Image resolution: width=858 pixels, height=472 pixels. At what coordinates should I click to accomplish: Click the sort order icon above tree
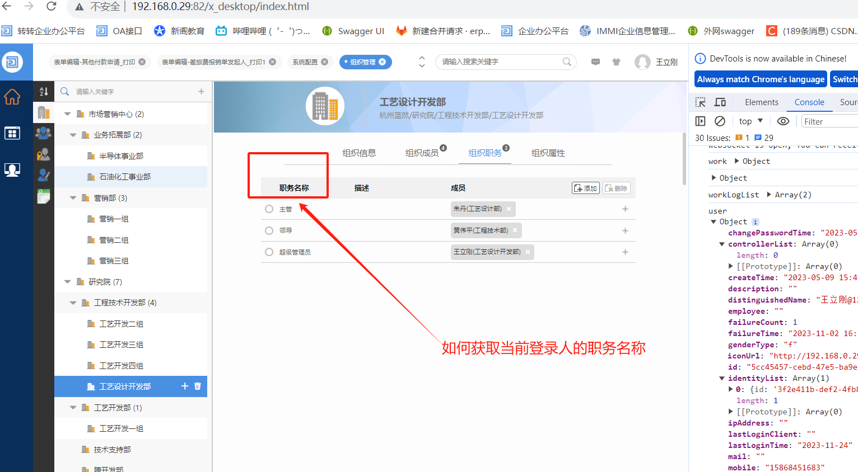(x=44, y=91)
